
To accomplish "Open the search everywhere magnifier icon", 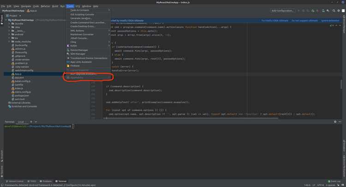I will (334, 11).
